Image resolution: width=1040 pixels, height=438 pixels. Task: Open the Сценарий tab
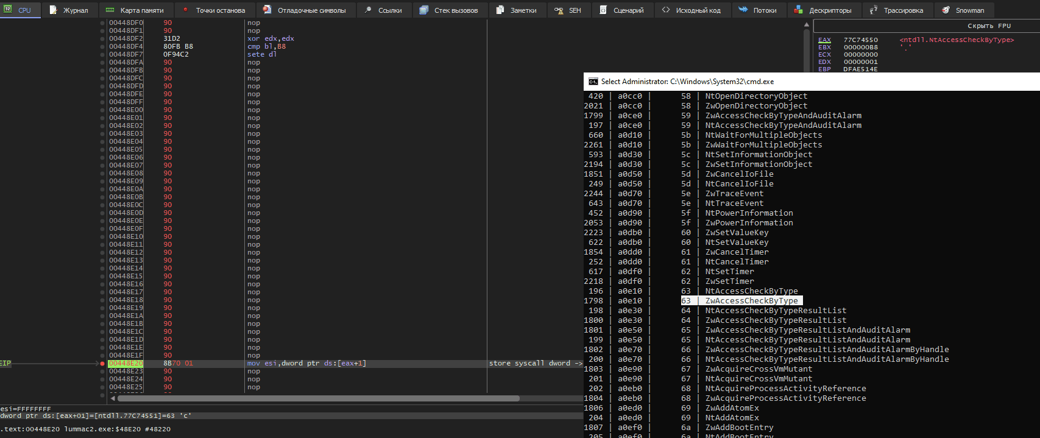[622, 10]
